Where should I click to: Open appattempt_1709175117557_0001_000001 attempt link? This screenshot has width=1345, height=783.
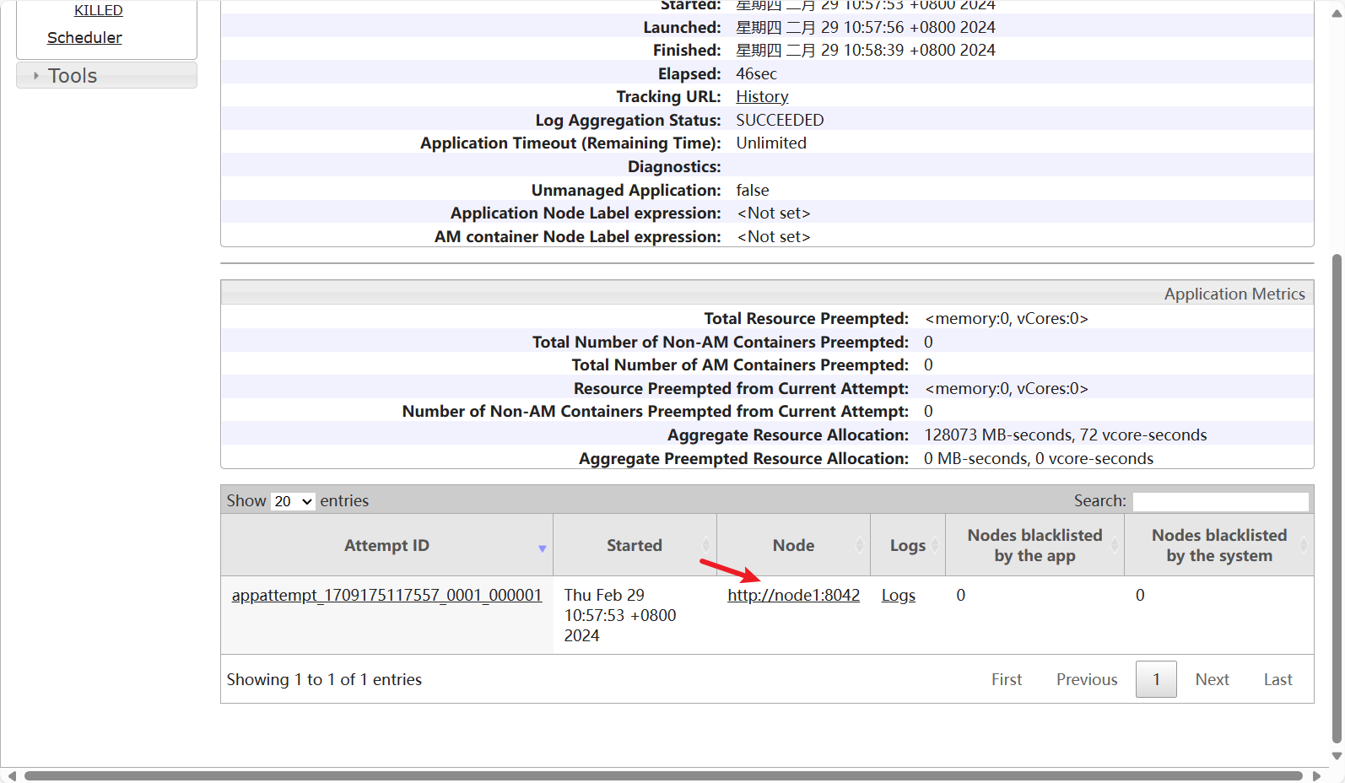[386, 596]
